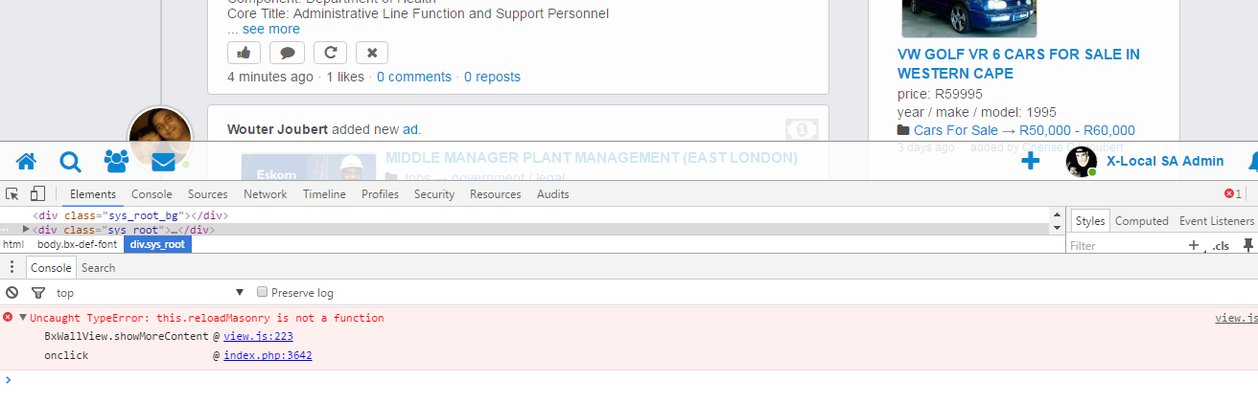
Task: Click the console filter funnel icon
Action: click(38, 293)
